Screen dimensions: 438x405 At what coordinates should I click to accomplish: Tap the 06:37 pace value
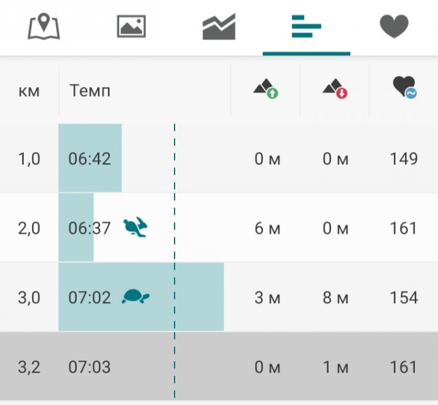tap(90, 228)
